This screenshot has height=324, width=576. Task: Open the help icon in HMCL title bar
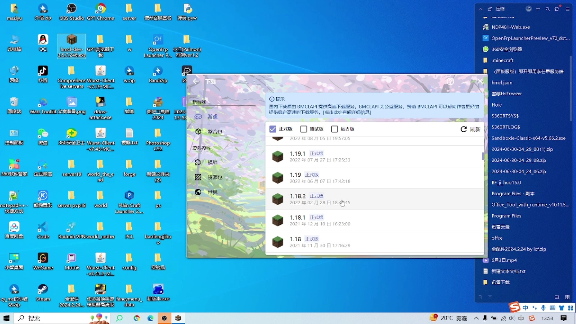[450, 81]
